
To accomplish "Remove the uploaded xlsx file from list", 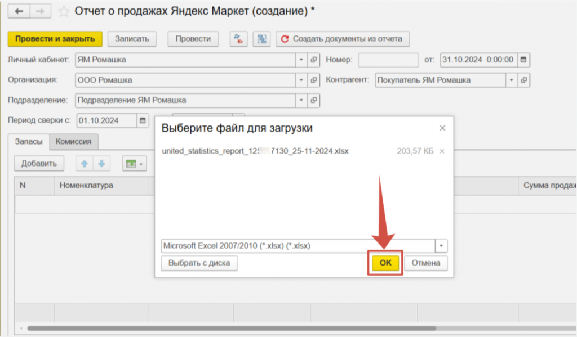I will [x=442, y=151].
